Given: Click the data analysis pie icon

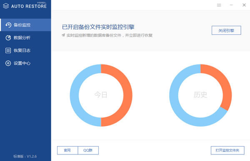Looking at the screenshot, I should [8, 38].
